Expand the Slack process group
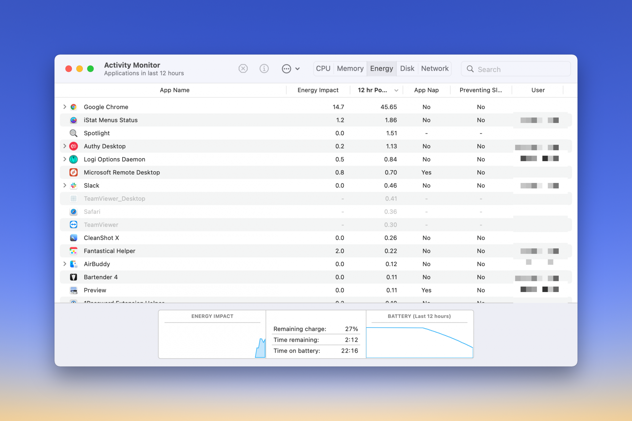 tap(64, 186)
